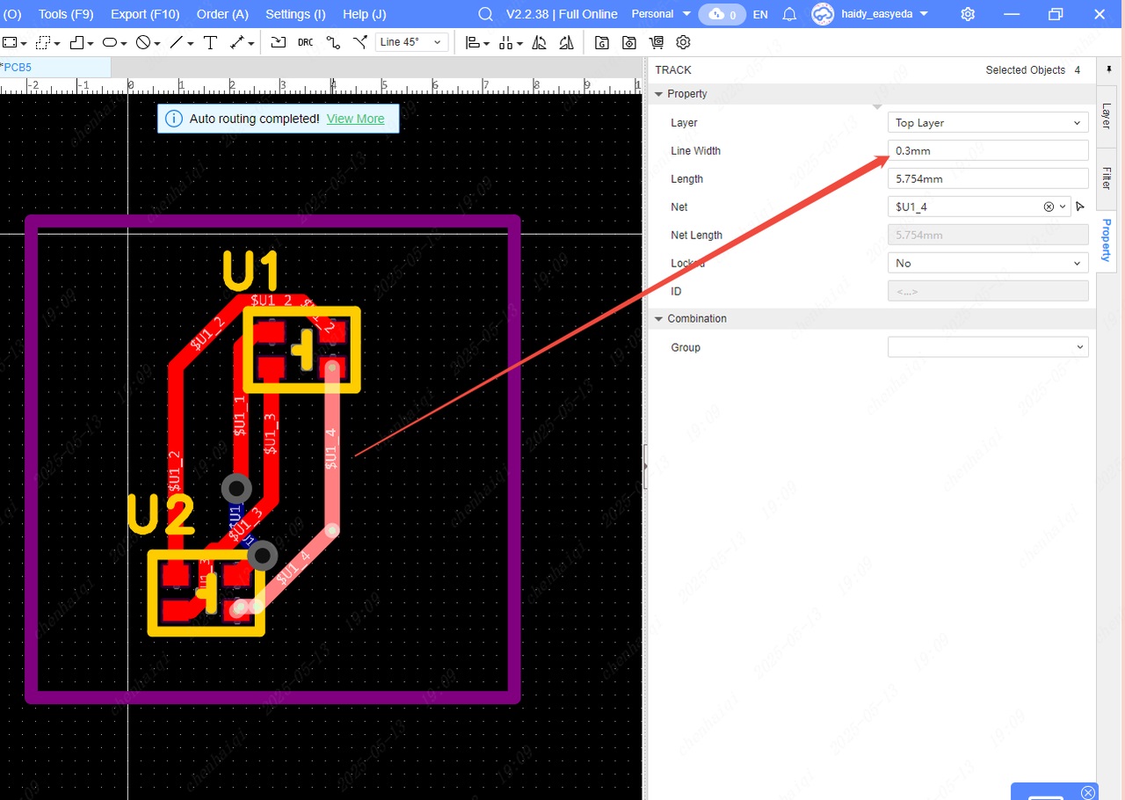Click the flip horizontal icon
Image resolution: width=1125 pixels, height=800 pixels.
pos(540,42)
